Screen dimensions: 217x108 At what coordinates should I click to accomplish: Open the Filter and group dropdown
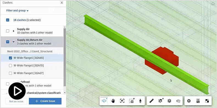point(17,11)
